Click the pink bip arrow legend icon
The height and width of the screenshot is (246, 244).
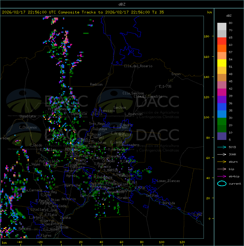(x=222, y=169)
